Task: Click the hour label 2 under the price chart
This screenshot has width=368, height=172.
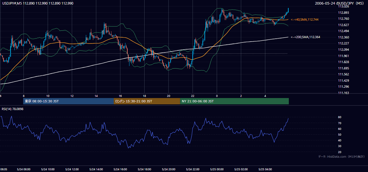Action: click(241, 96)
